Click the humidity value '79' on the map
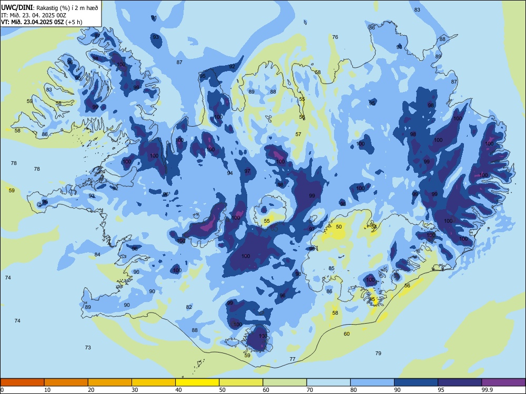The height and width of the screenshot is (394, 526). click(x=378, y=353)
